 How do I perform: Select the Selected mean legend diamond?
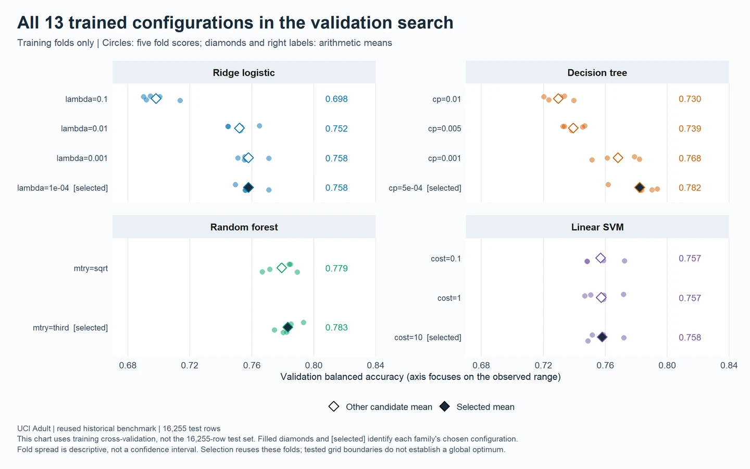[444, 406]
